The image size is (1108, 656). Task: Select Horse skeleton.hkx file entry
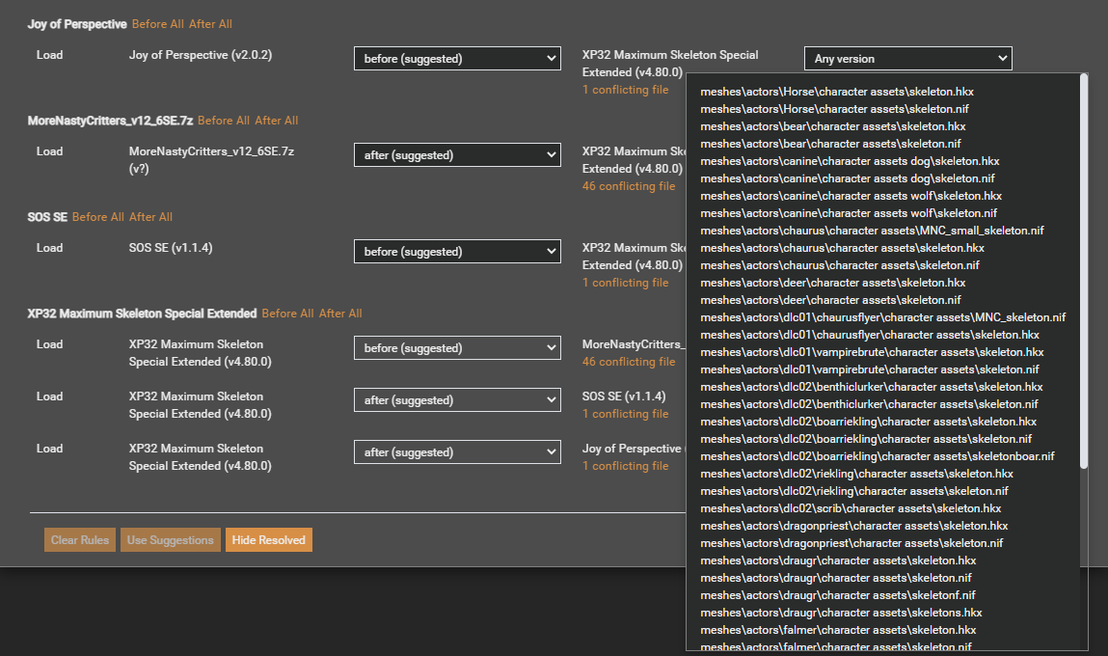[837, 92]
